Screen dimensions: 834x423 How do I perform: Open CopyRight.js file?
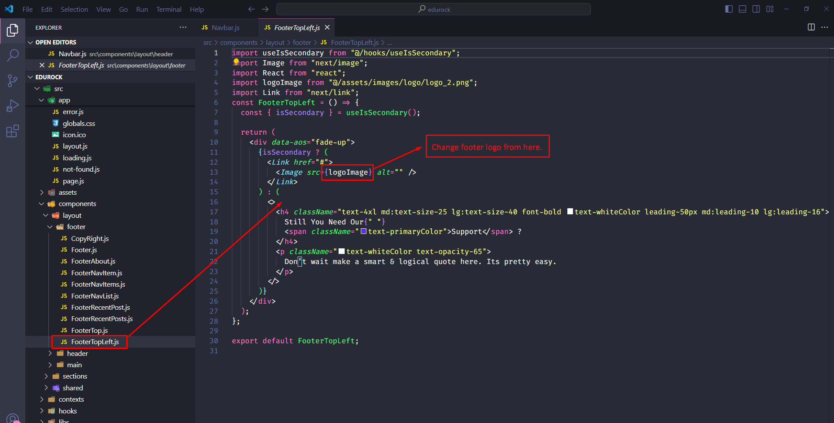point(110,238)
